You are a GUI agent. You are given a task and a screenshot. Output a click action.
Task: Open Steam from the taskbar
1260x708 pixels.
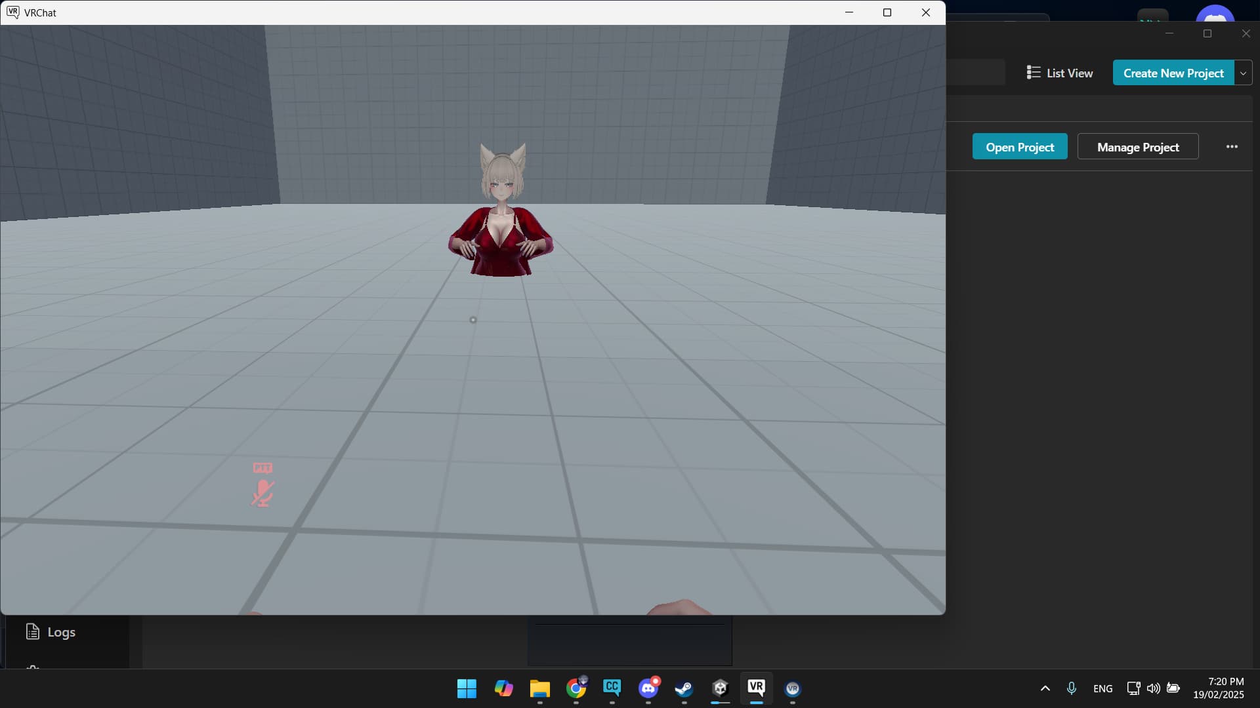coord(684,688)
